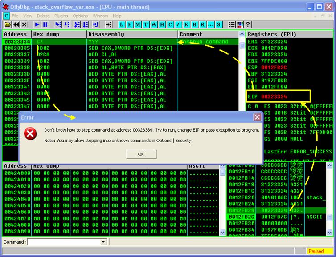Select instruction ADD CL,DL row
The width and height of the screenshot is (336, 257).
[120, 55]
